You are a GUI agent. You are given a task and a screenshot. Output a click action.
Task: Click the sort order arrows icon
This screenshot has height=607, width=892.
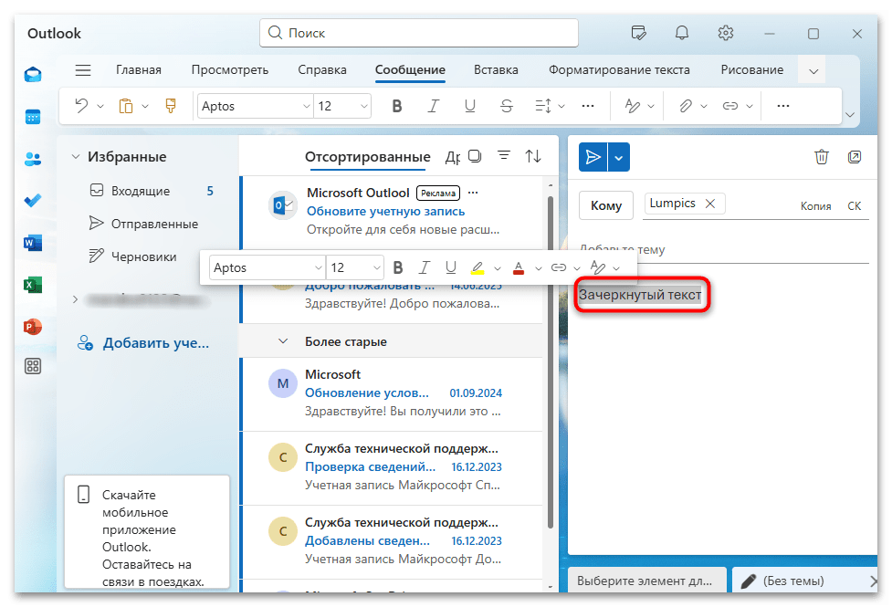coord(533,156)
